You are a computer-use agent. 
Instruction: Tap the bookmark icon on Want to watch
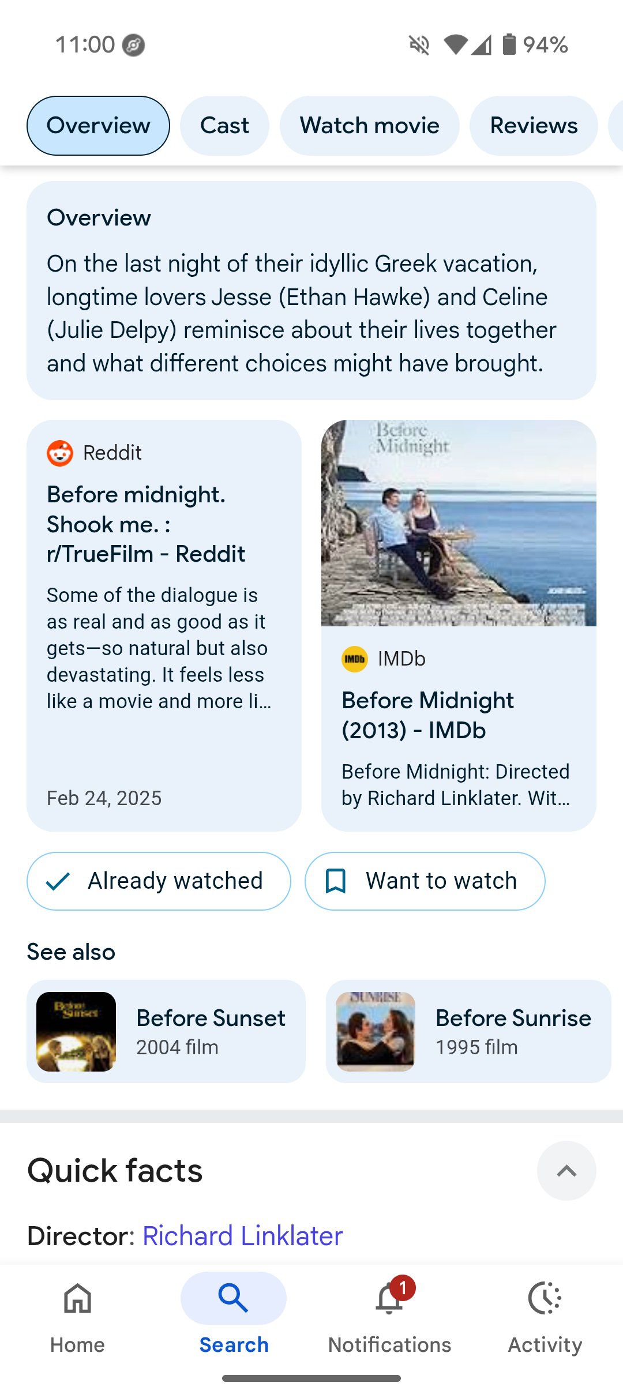pos(336,881)
